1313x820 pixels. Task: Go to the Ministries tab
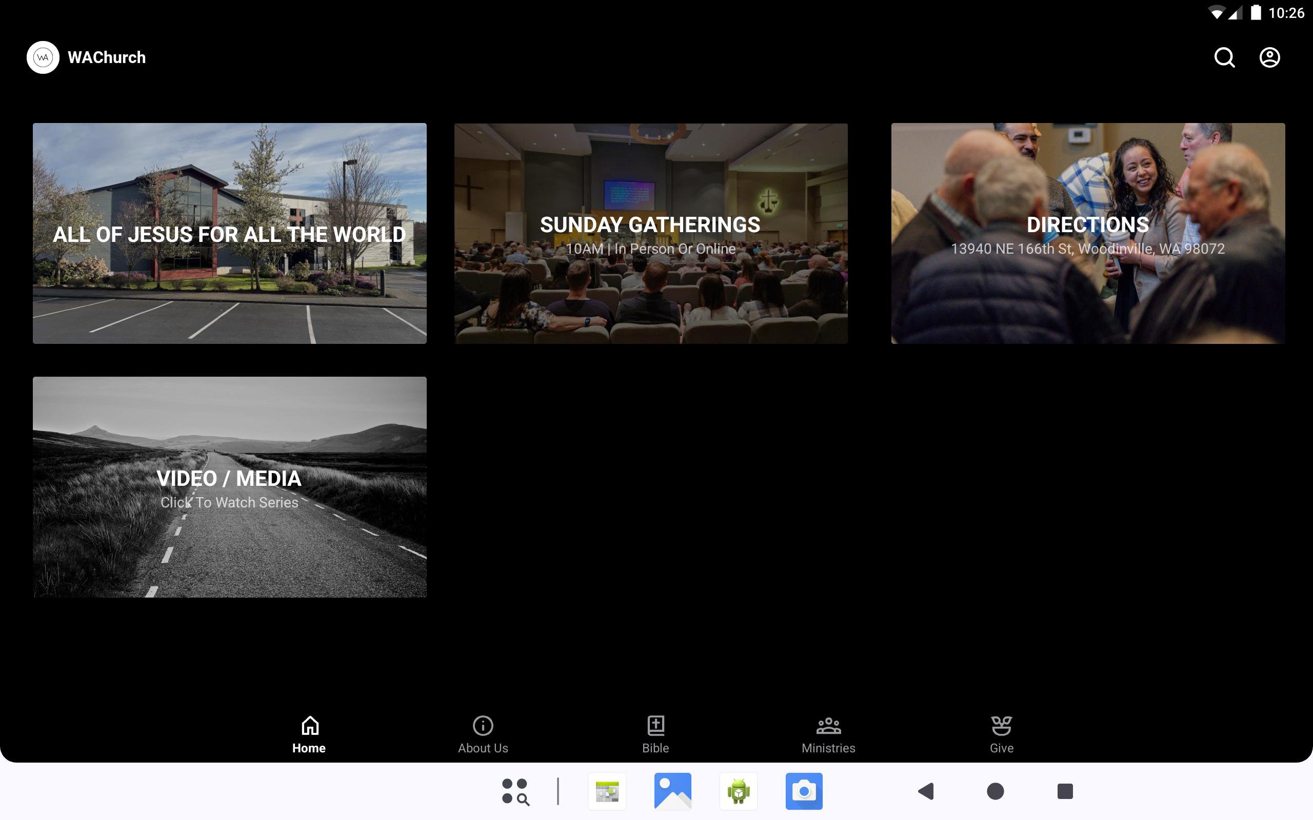pyautogui.click(x=828, y=734)
